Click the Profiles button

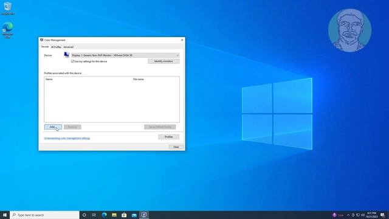(x=169, y=137)
